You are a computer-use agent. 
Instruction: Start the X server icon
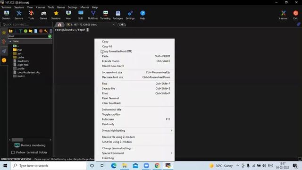pos(283,15)
